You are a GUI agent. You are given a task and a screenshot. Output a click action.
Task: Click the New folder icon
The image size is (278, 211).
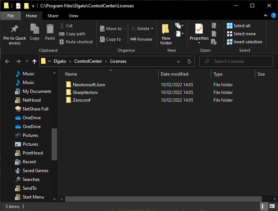coord(166,29)
